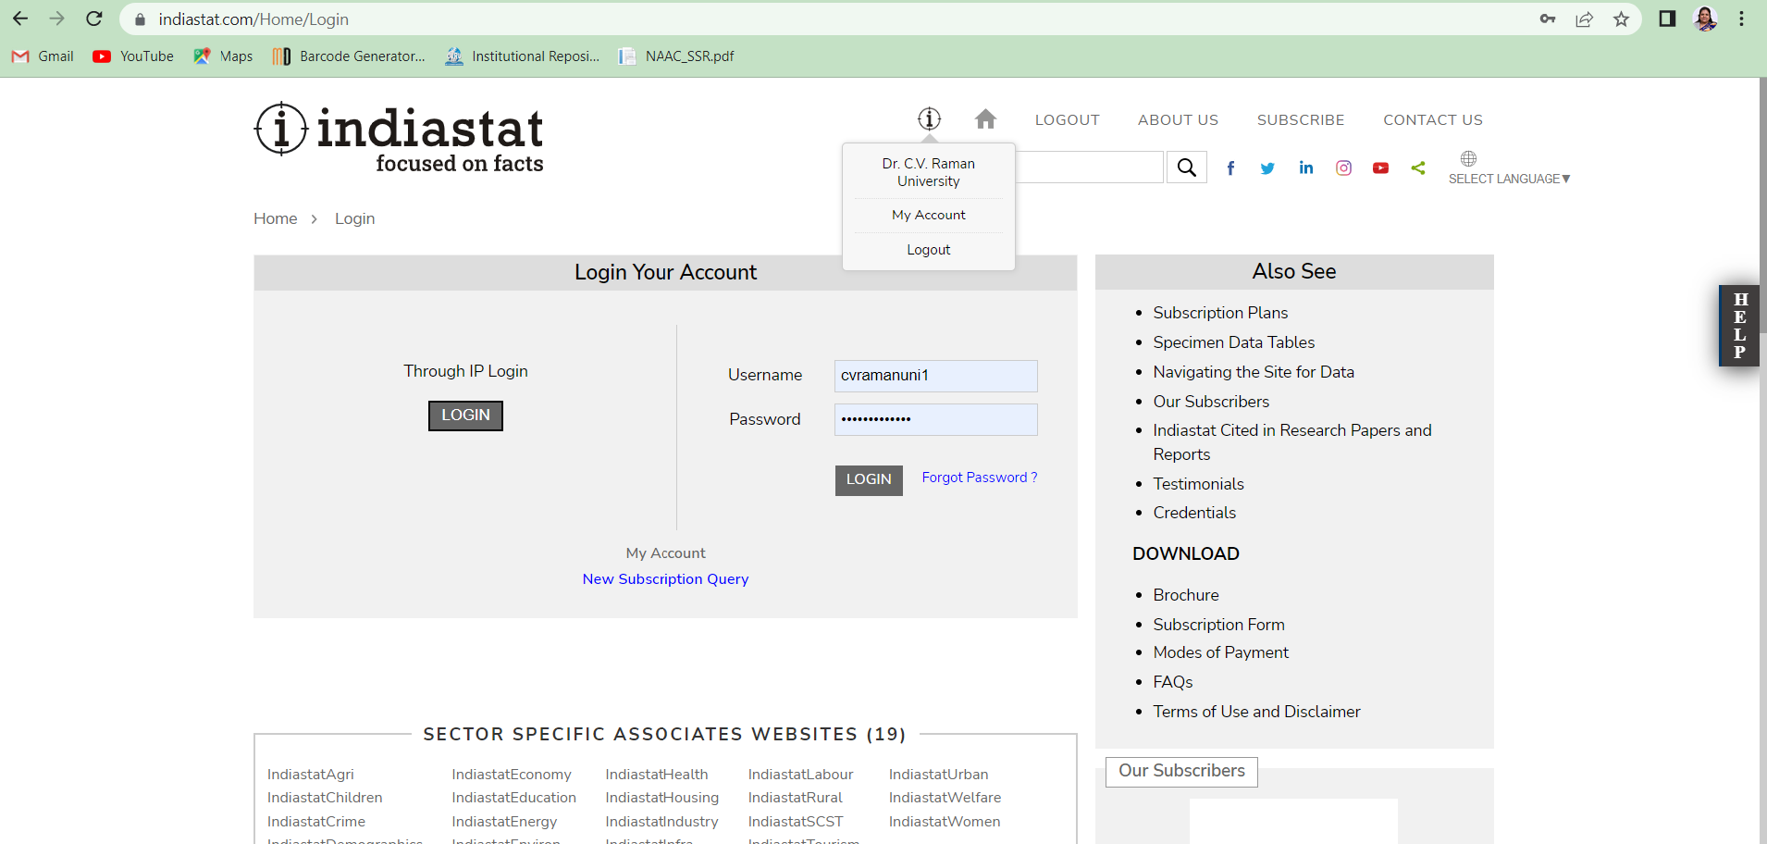The width and height of the screenshot is (1767, 844).
Task: Open the YouTube social icon in header
Action: coord(1380,168)
